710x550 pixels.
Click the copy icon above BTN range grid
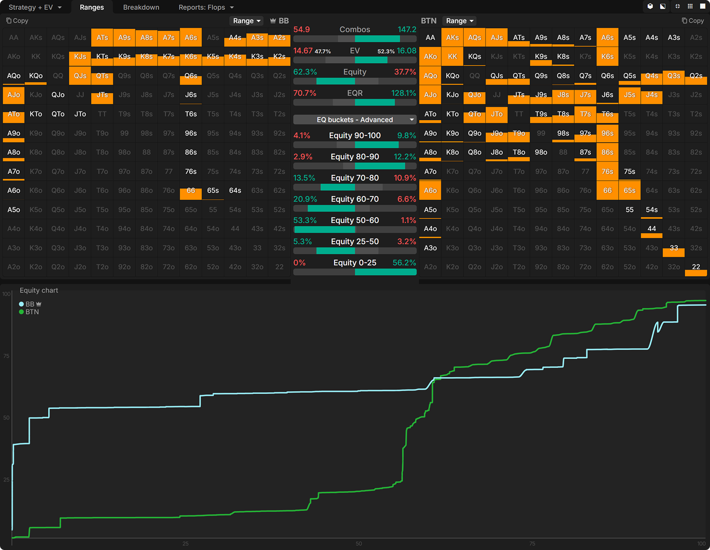(x=684, y=21)
